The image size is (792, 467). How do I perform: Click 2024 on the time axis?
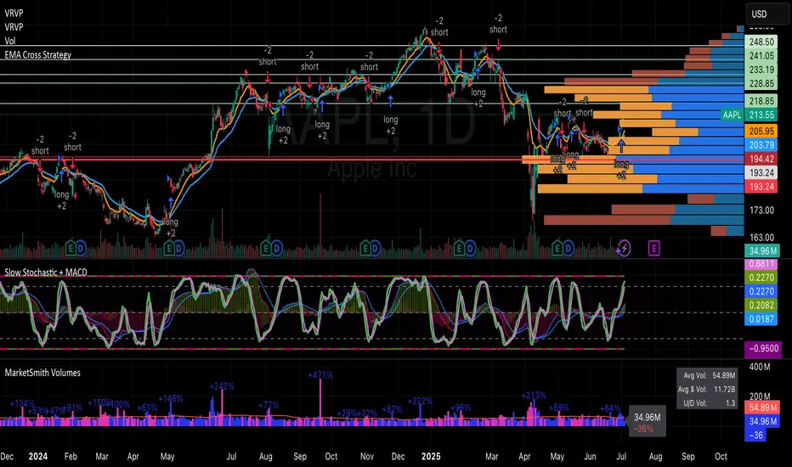(38, 457)
